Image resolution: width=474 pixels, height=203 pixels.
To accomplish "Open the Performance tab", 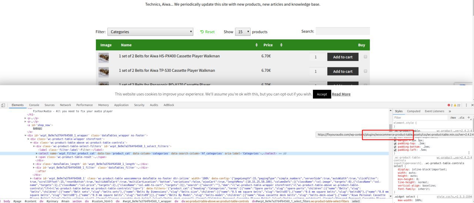I will point(85,105).
